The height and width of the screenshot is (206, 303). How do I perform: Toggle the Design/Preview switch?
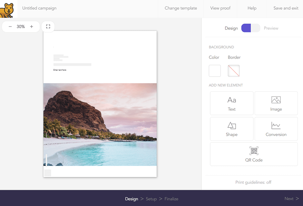[251, 28]
